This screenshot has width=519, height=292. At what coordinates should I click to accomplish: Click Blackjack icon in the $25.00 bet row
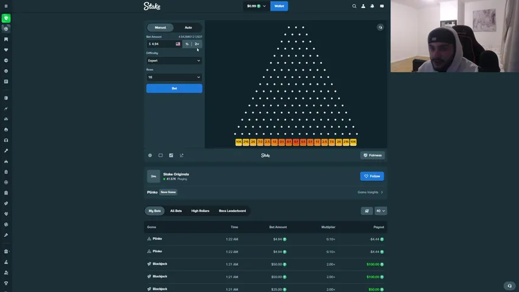point(149,289)
